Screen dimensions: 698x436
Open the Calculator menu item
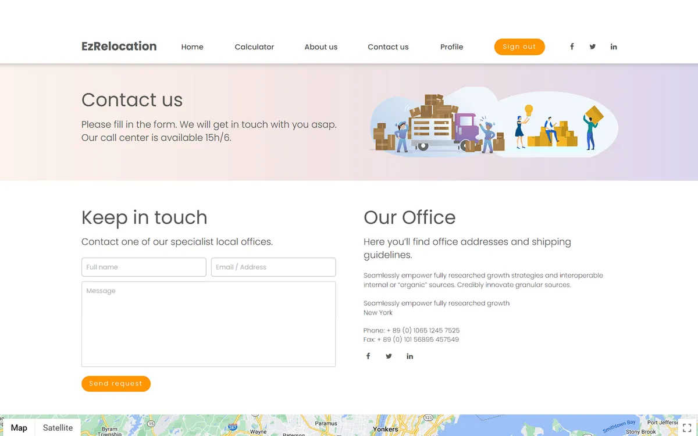point(254,47)
